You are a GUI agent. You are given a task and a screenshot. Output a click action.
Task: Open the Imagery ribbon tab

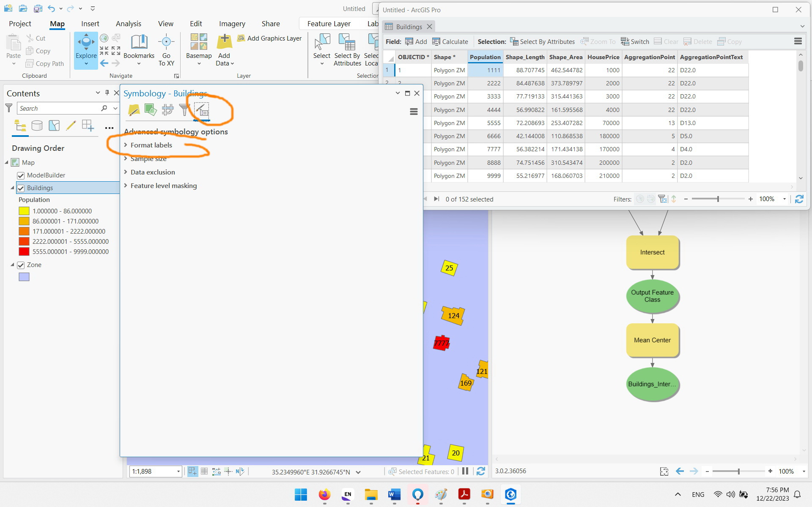click(x=232, y=24)
